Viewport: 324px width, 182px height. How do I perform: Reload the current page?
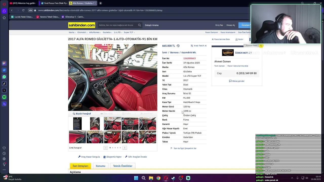click(23, 10)
